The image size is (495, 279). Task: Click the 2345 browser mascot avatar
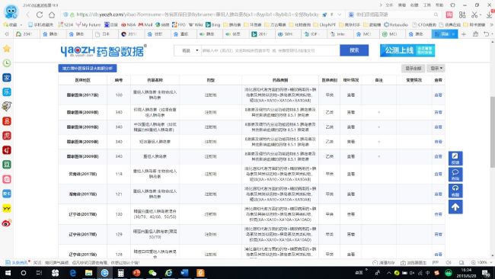(11, 11)
